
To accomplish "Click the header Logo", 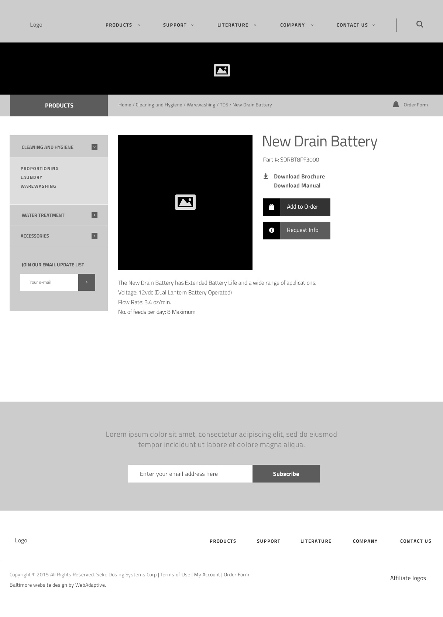I will pyautogui.click(x=36, y=25).
